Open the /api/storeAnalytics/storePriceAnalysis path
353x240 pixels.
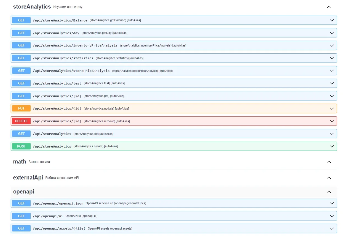point(71,71)
